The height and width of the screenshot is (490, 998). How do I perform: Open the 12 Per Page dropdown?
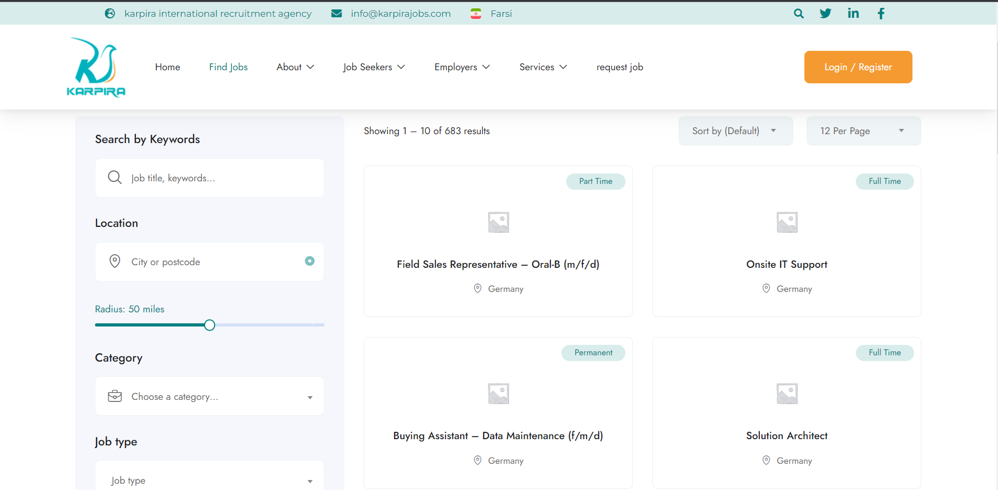(x=863, y=131)
